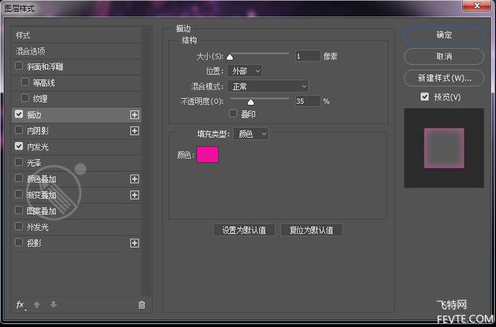Screen dimensions: 496x327
Task: Click the move effect down arrow
Action: point(54,305)
